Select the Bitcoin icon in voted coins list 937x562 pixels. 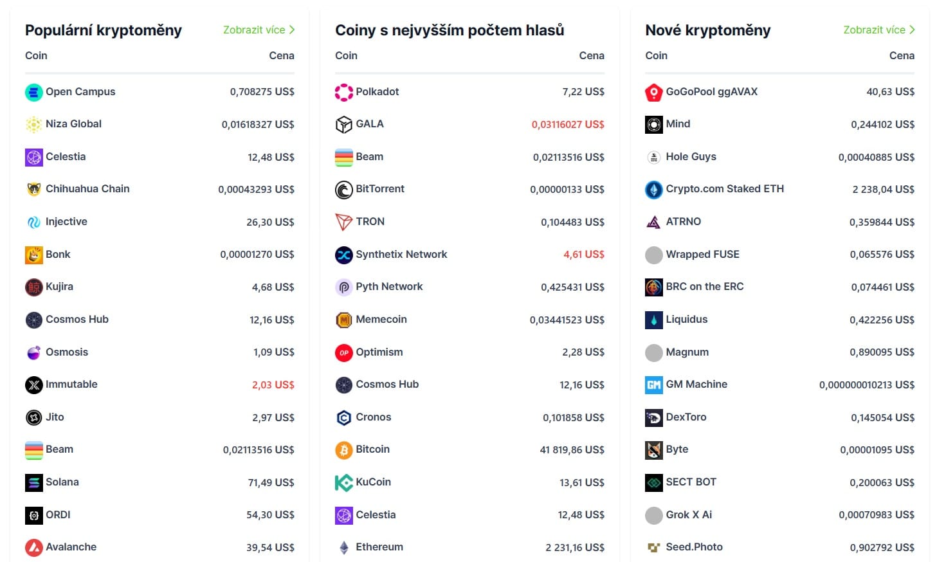[344, 449]
